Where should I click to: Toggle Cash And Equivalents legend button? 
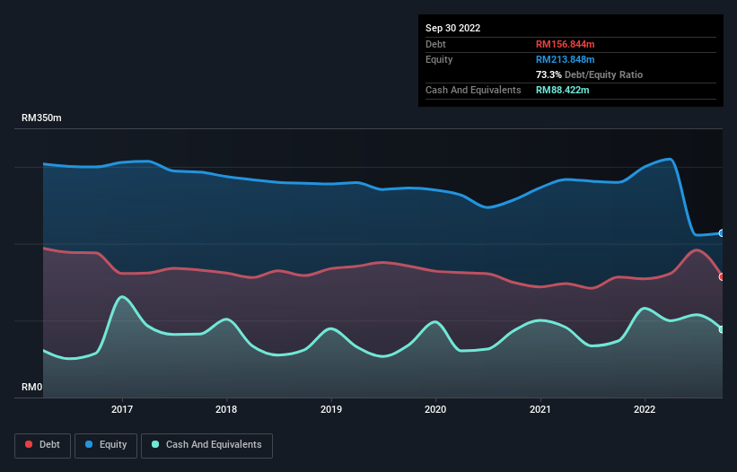pos(206,445)
